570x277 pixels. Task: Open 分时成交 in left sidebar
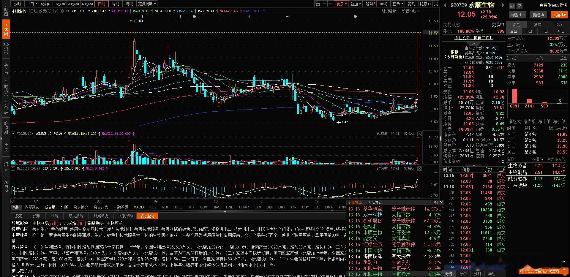coord(6,88)
